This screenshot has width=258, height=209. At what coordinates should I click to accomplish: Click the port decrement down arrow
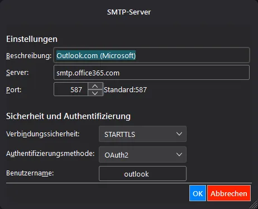[x=95, y=93]
